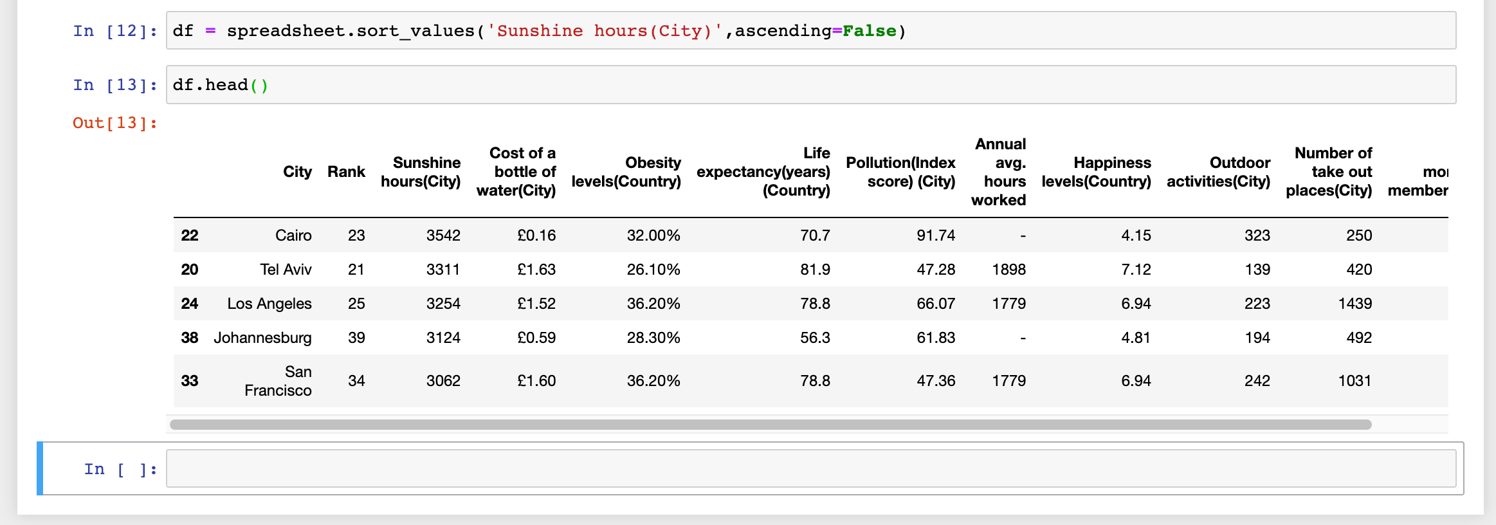Click the Sunshine hours(City) column header

[421, 172]
